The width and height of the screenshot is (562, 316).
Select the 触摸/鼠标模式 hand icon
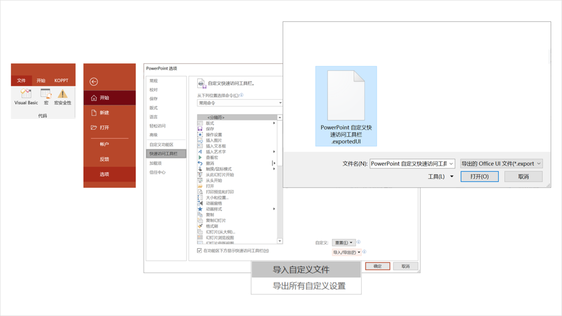click(x=200, y=169)
